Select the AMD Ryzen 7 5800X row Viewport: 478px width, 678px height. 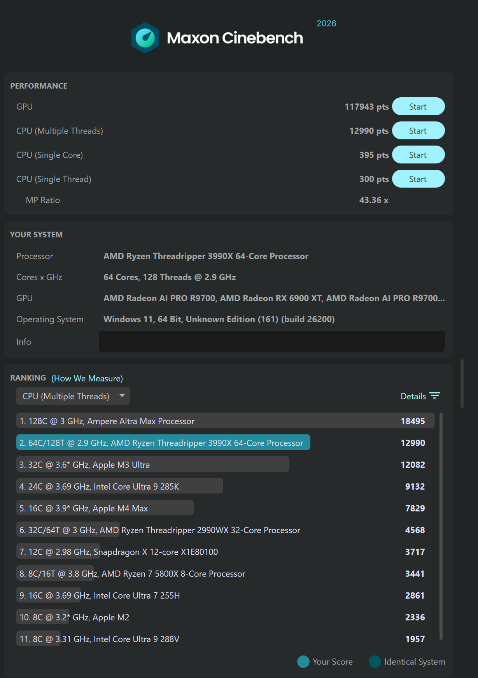coord(226,573)
